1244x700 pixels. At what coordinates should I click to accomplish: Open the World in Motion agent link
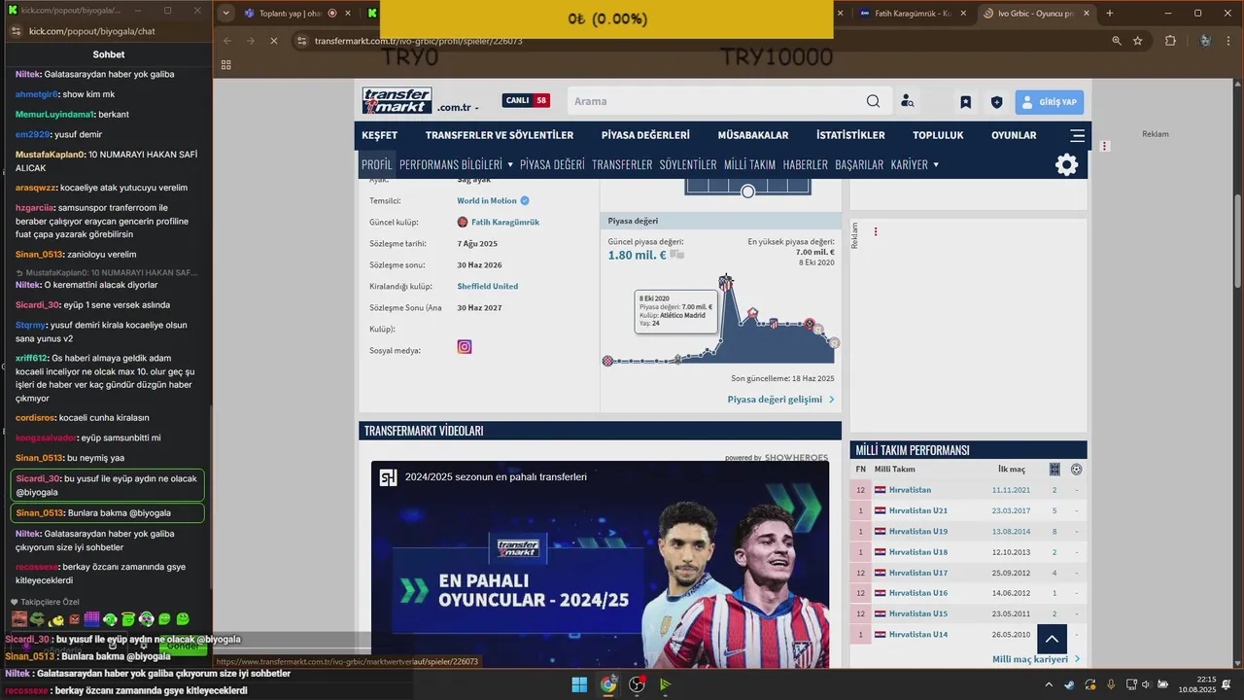pyautogui.click(x=487, y=200)
